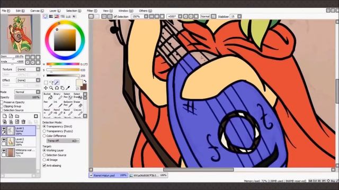Viewport: 339px width, 190px height.
Task: Pick the Balloon Pen tool
Action: point(68,104)
